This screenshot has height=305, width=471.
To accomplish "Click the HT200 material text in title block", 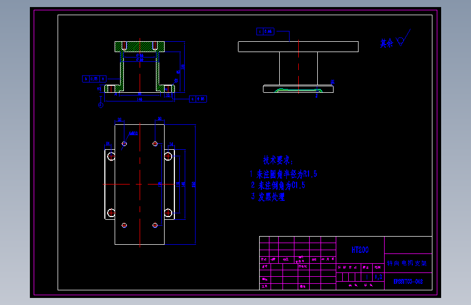I will (x=360, y=250).
